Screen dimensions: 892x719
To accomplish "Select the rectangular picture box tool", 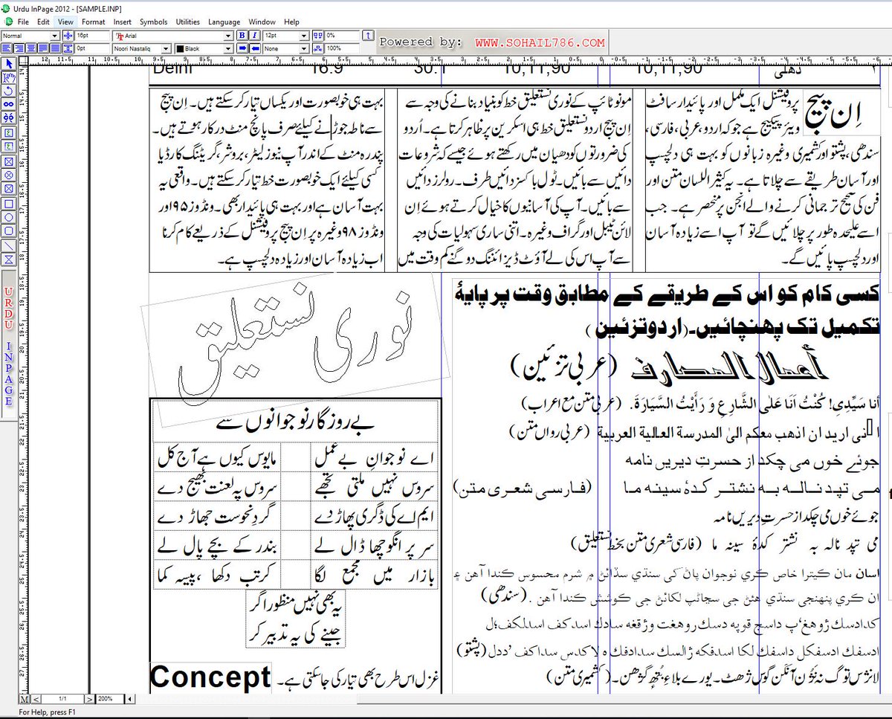I will click(x=9, y=161).
